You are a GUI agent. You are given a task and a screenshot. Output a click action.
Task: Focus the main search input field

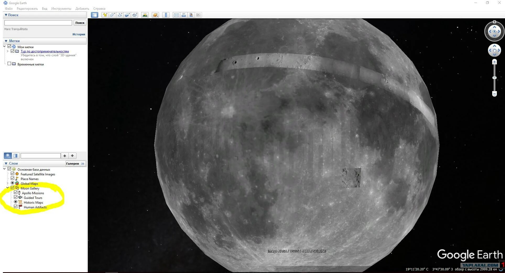point(38,23)
